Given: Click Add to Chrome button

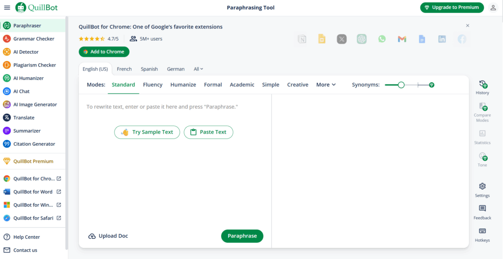Looking at the screenshot, I should [104, 52].
